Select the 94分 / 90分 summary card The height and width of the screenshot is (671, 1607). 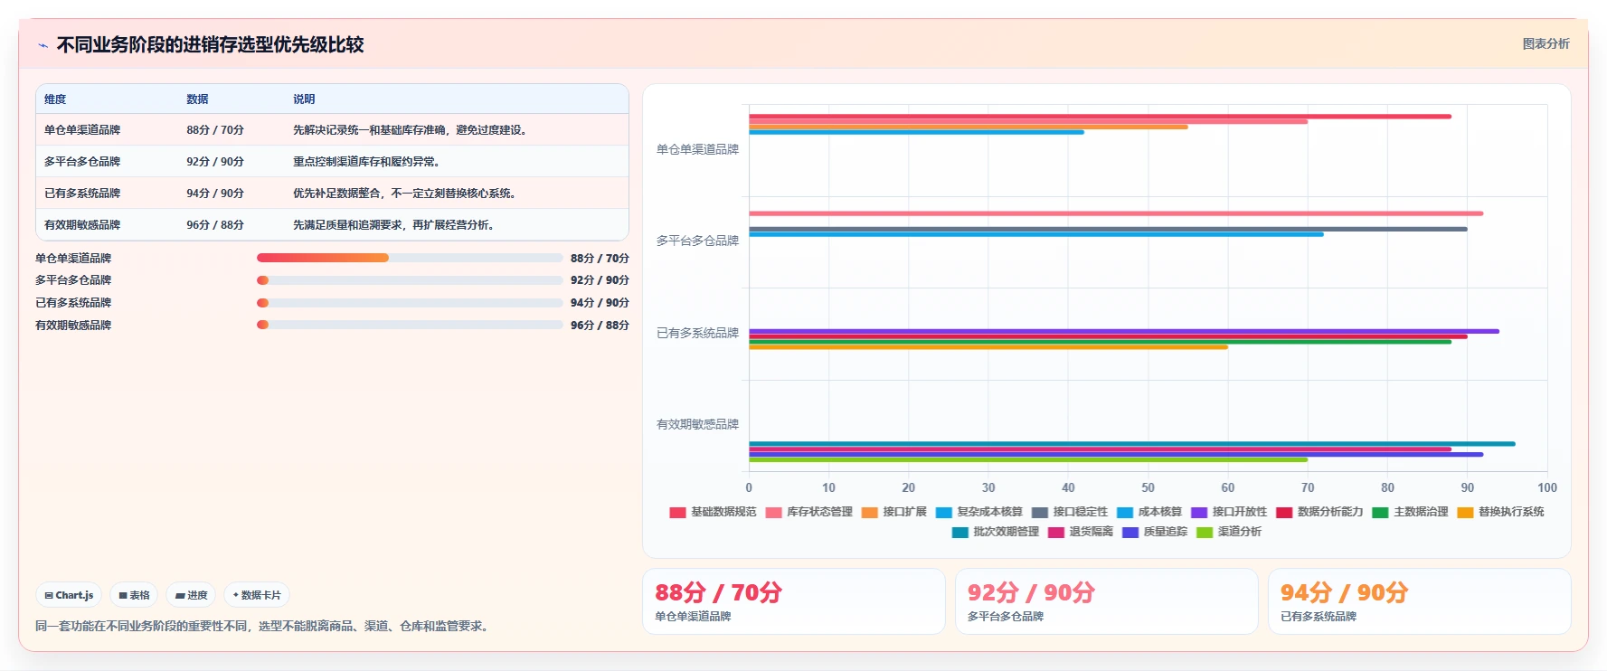click(1419, 601)
